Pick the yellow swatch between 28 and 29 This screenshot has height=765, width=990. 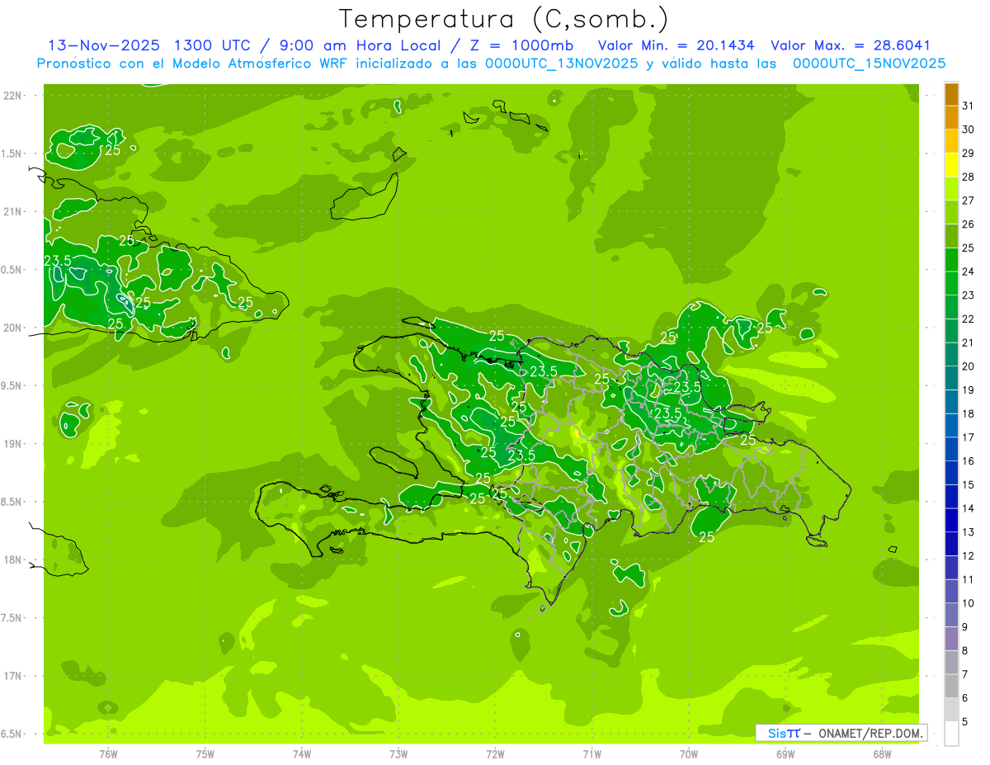coord(951,165)
